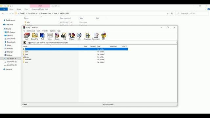Viewport: 210px width, 118px height.
Task: Open WinRAR File menu
Action: click(x=24, y=31)
